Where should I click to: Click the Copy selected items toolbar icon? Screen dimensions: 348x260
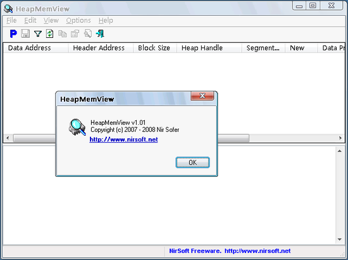pos(63,33)
